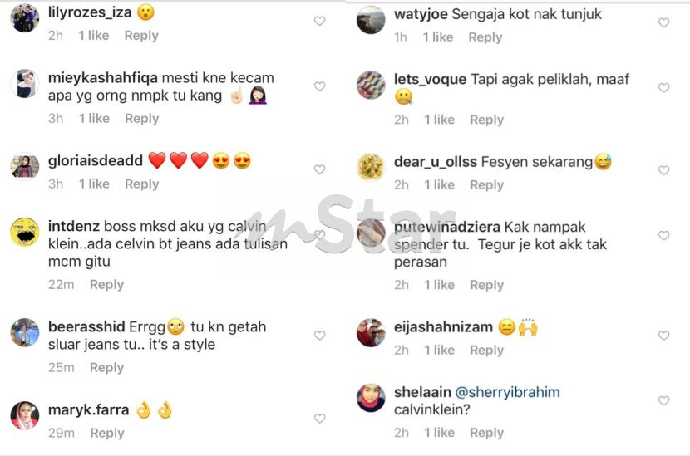
Task: Reply to lets_voque's comment
Action: (x=486, y=120)
